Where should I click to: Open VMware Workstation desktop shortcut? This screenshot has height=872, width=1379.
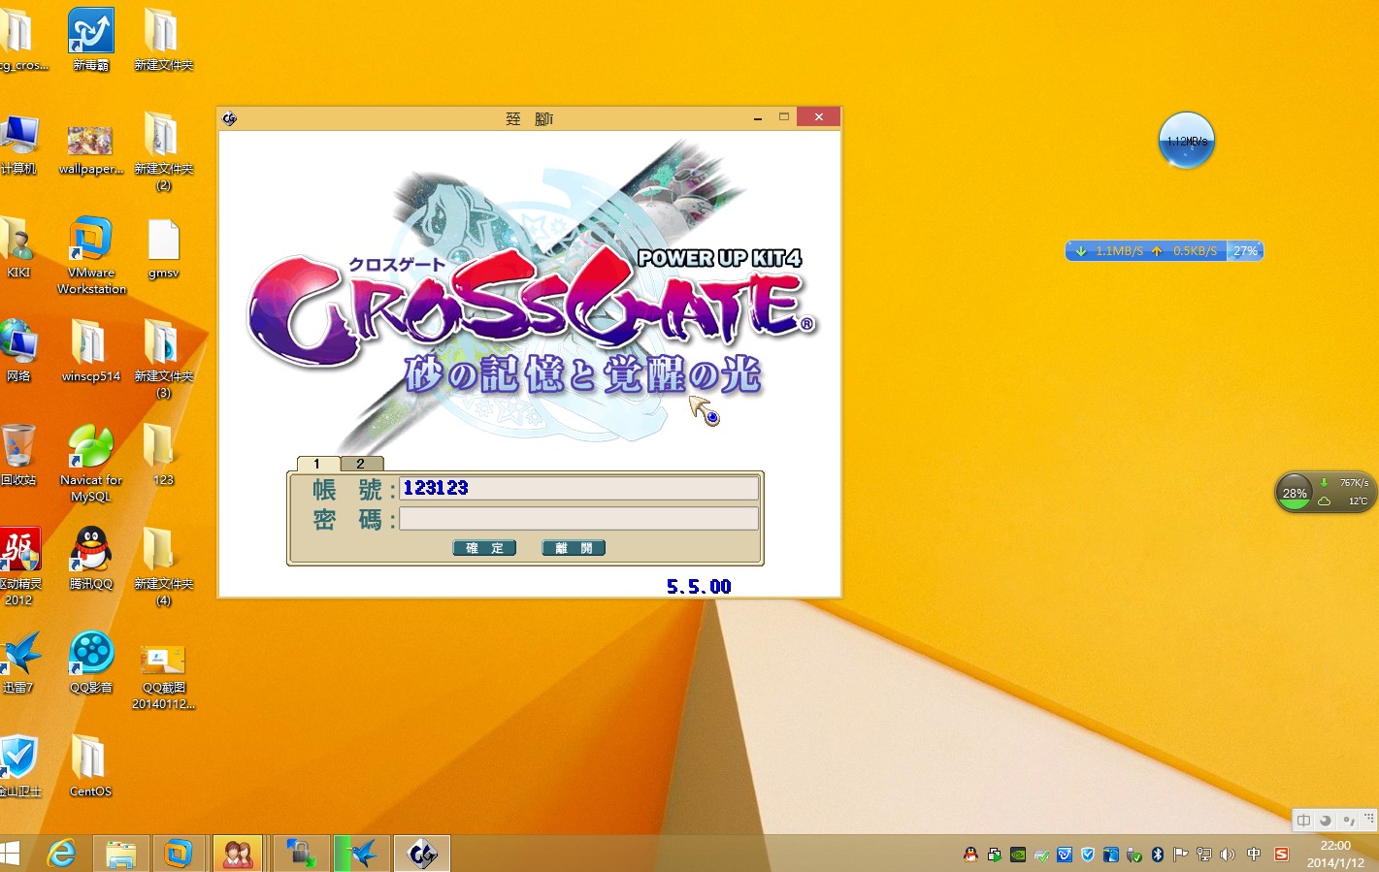tap(91, 242)
